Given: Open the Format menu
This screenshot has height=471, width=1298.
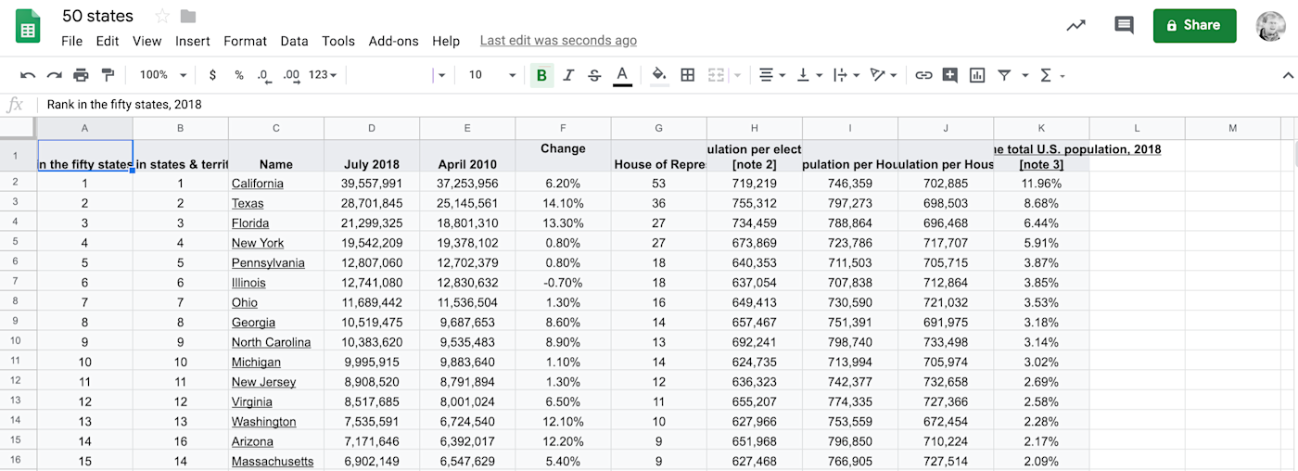Looking at the screenshot, I should (245, 41).
